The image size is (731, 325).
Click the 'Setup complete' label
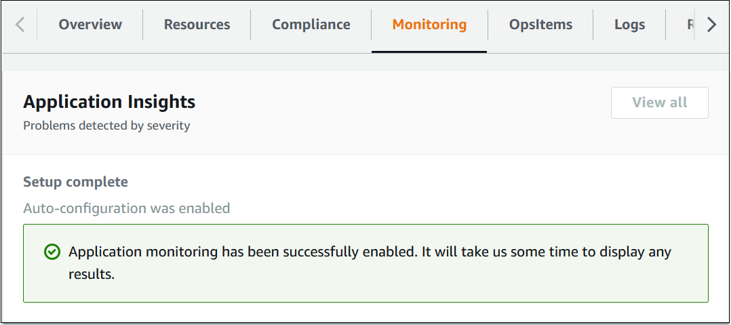(x=75, y=182)
